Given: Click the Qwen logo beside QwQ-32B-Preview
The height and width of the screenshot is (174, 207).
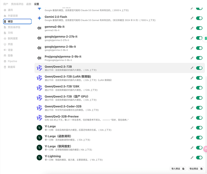Looking at the screenshot, I should pos(39,118).
